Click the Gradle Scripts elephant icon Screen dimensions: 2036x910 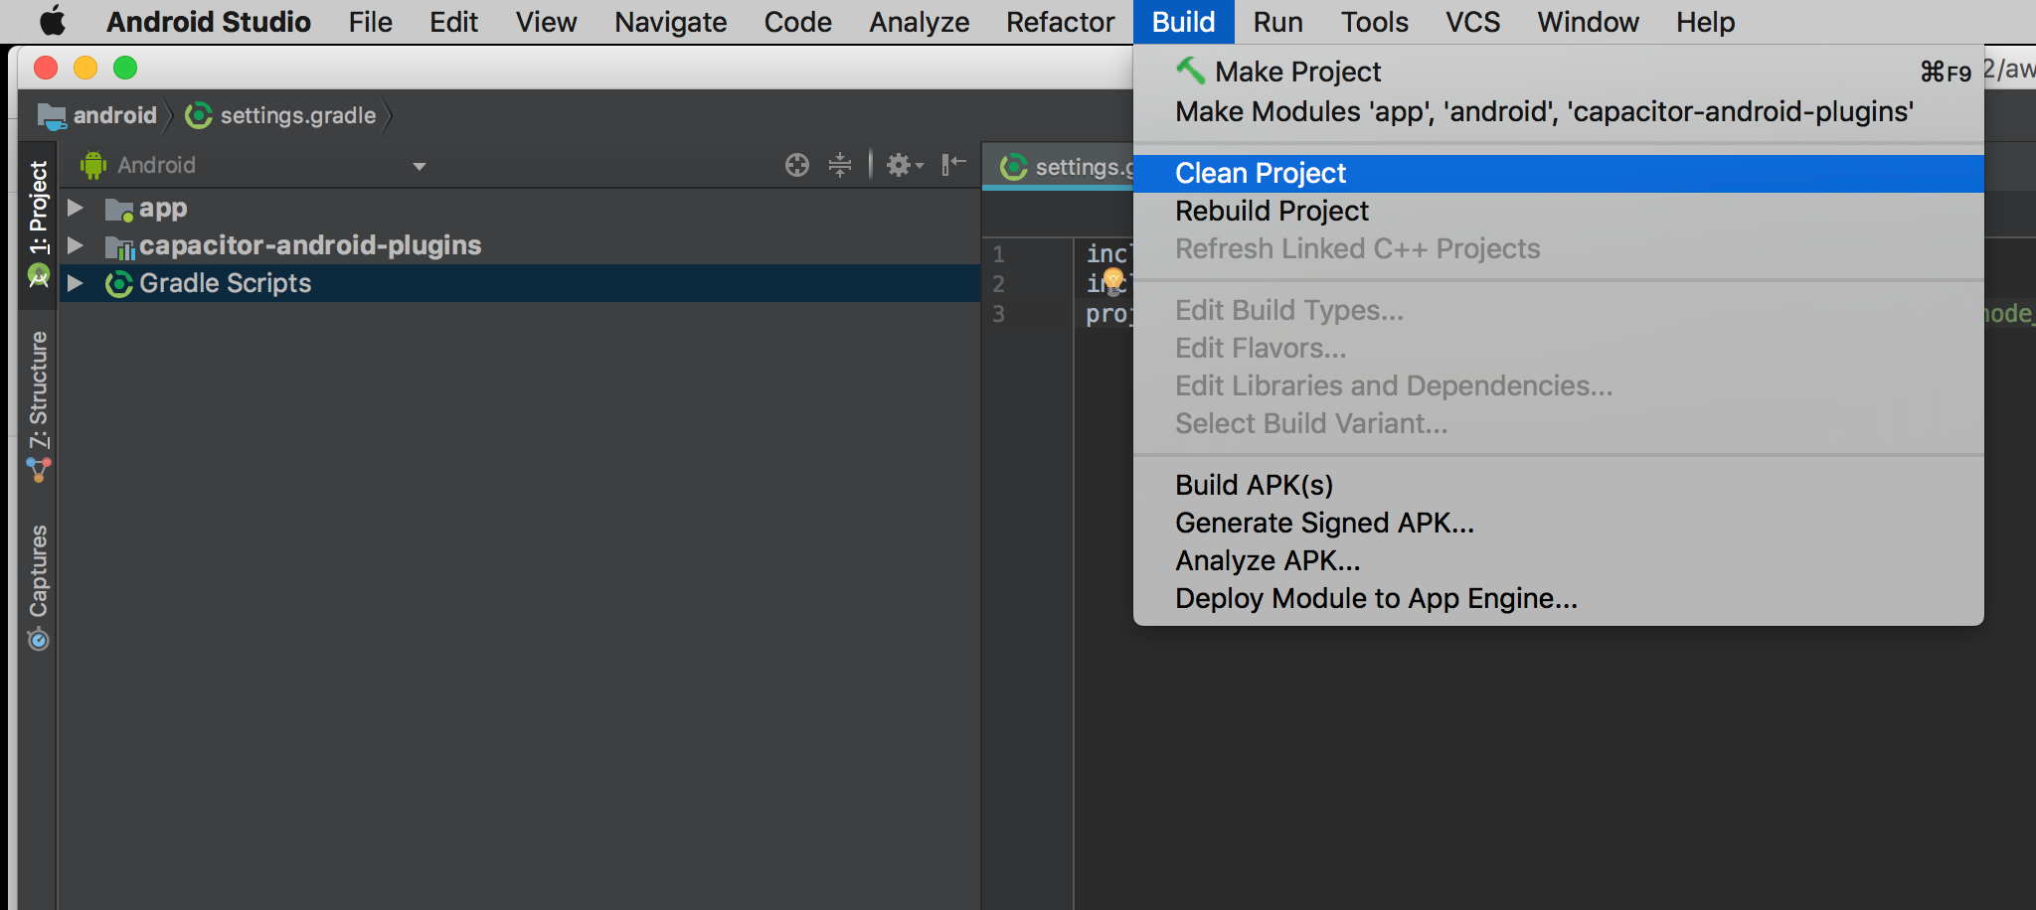119,283
